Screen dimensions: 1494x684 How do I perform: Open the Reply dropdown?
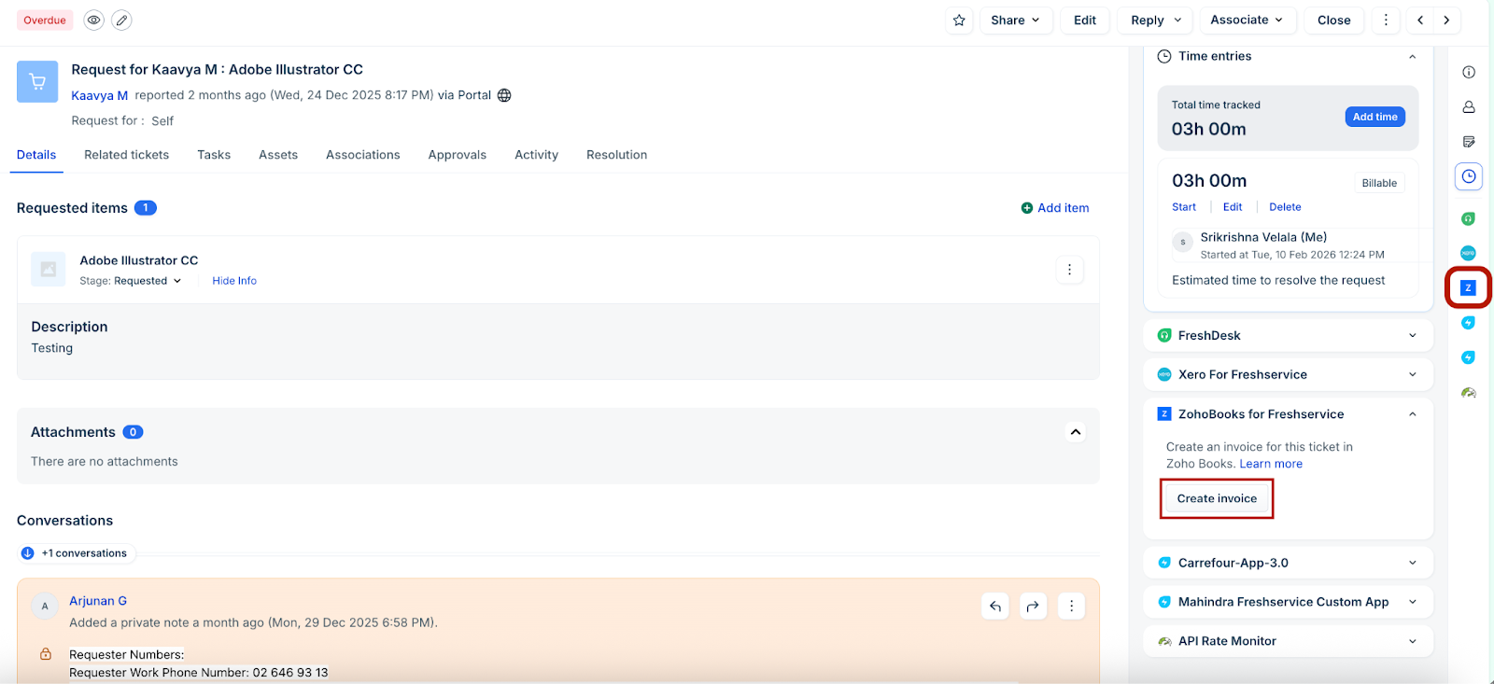pos(1156,20)
